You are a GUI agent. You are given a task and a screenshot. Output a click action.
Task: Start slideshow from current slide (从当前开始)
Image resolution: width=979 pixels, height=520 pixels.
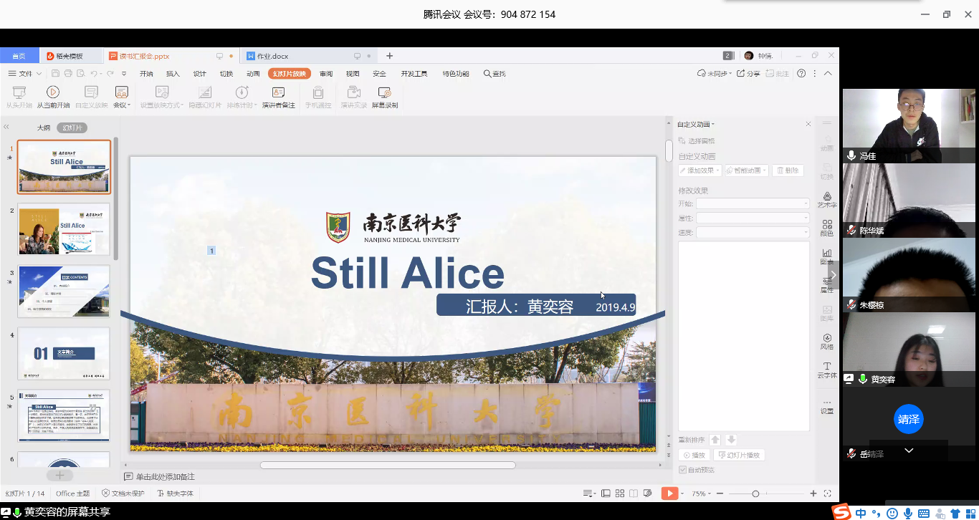click(53, 97)
